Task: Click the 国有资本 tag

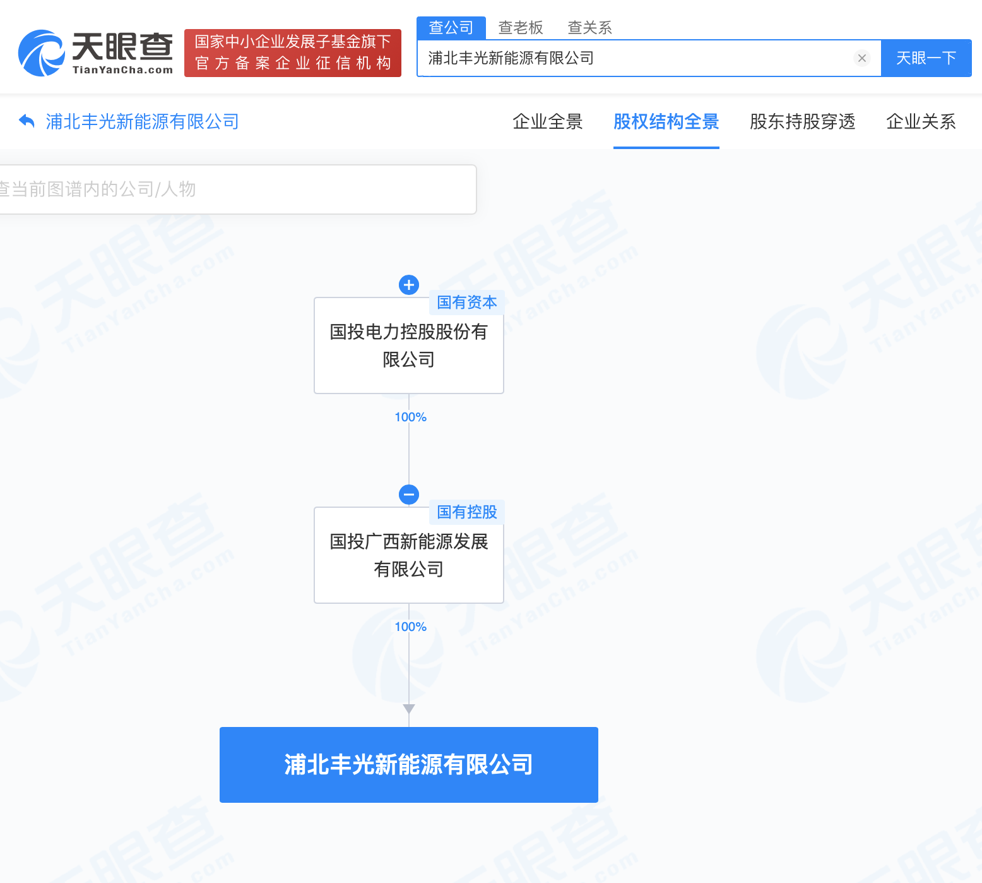Action: tap(467, 303)
